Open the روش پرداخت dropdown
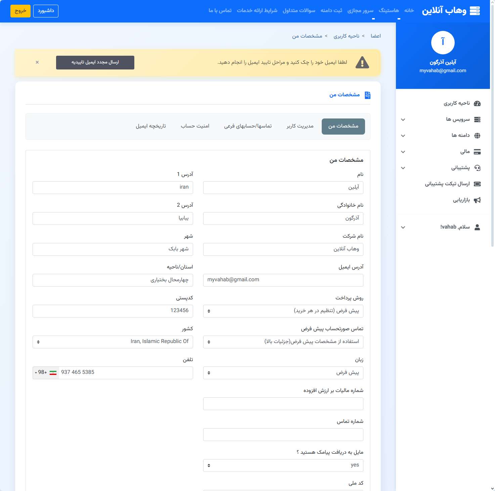Image resolution: width=495 pixels, height=491 pixels. 283,311
